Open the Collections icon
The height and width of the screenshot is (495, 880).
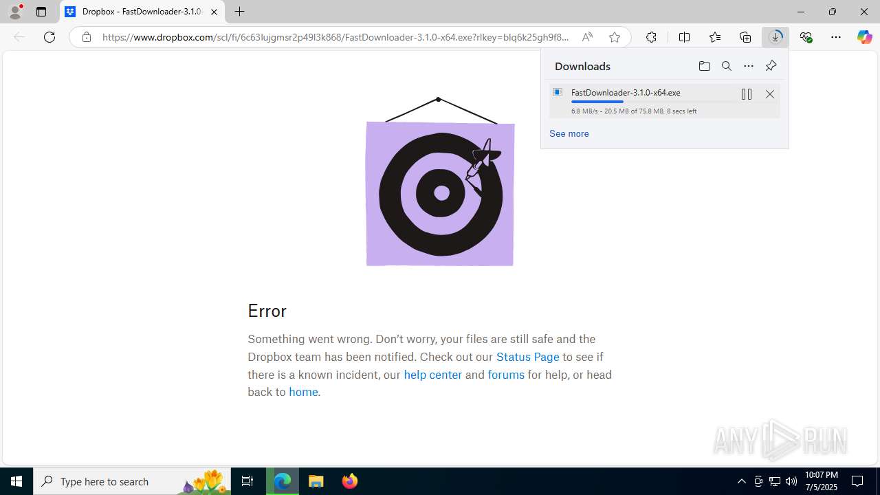click(x=745, y=37)
